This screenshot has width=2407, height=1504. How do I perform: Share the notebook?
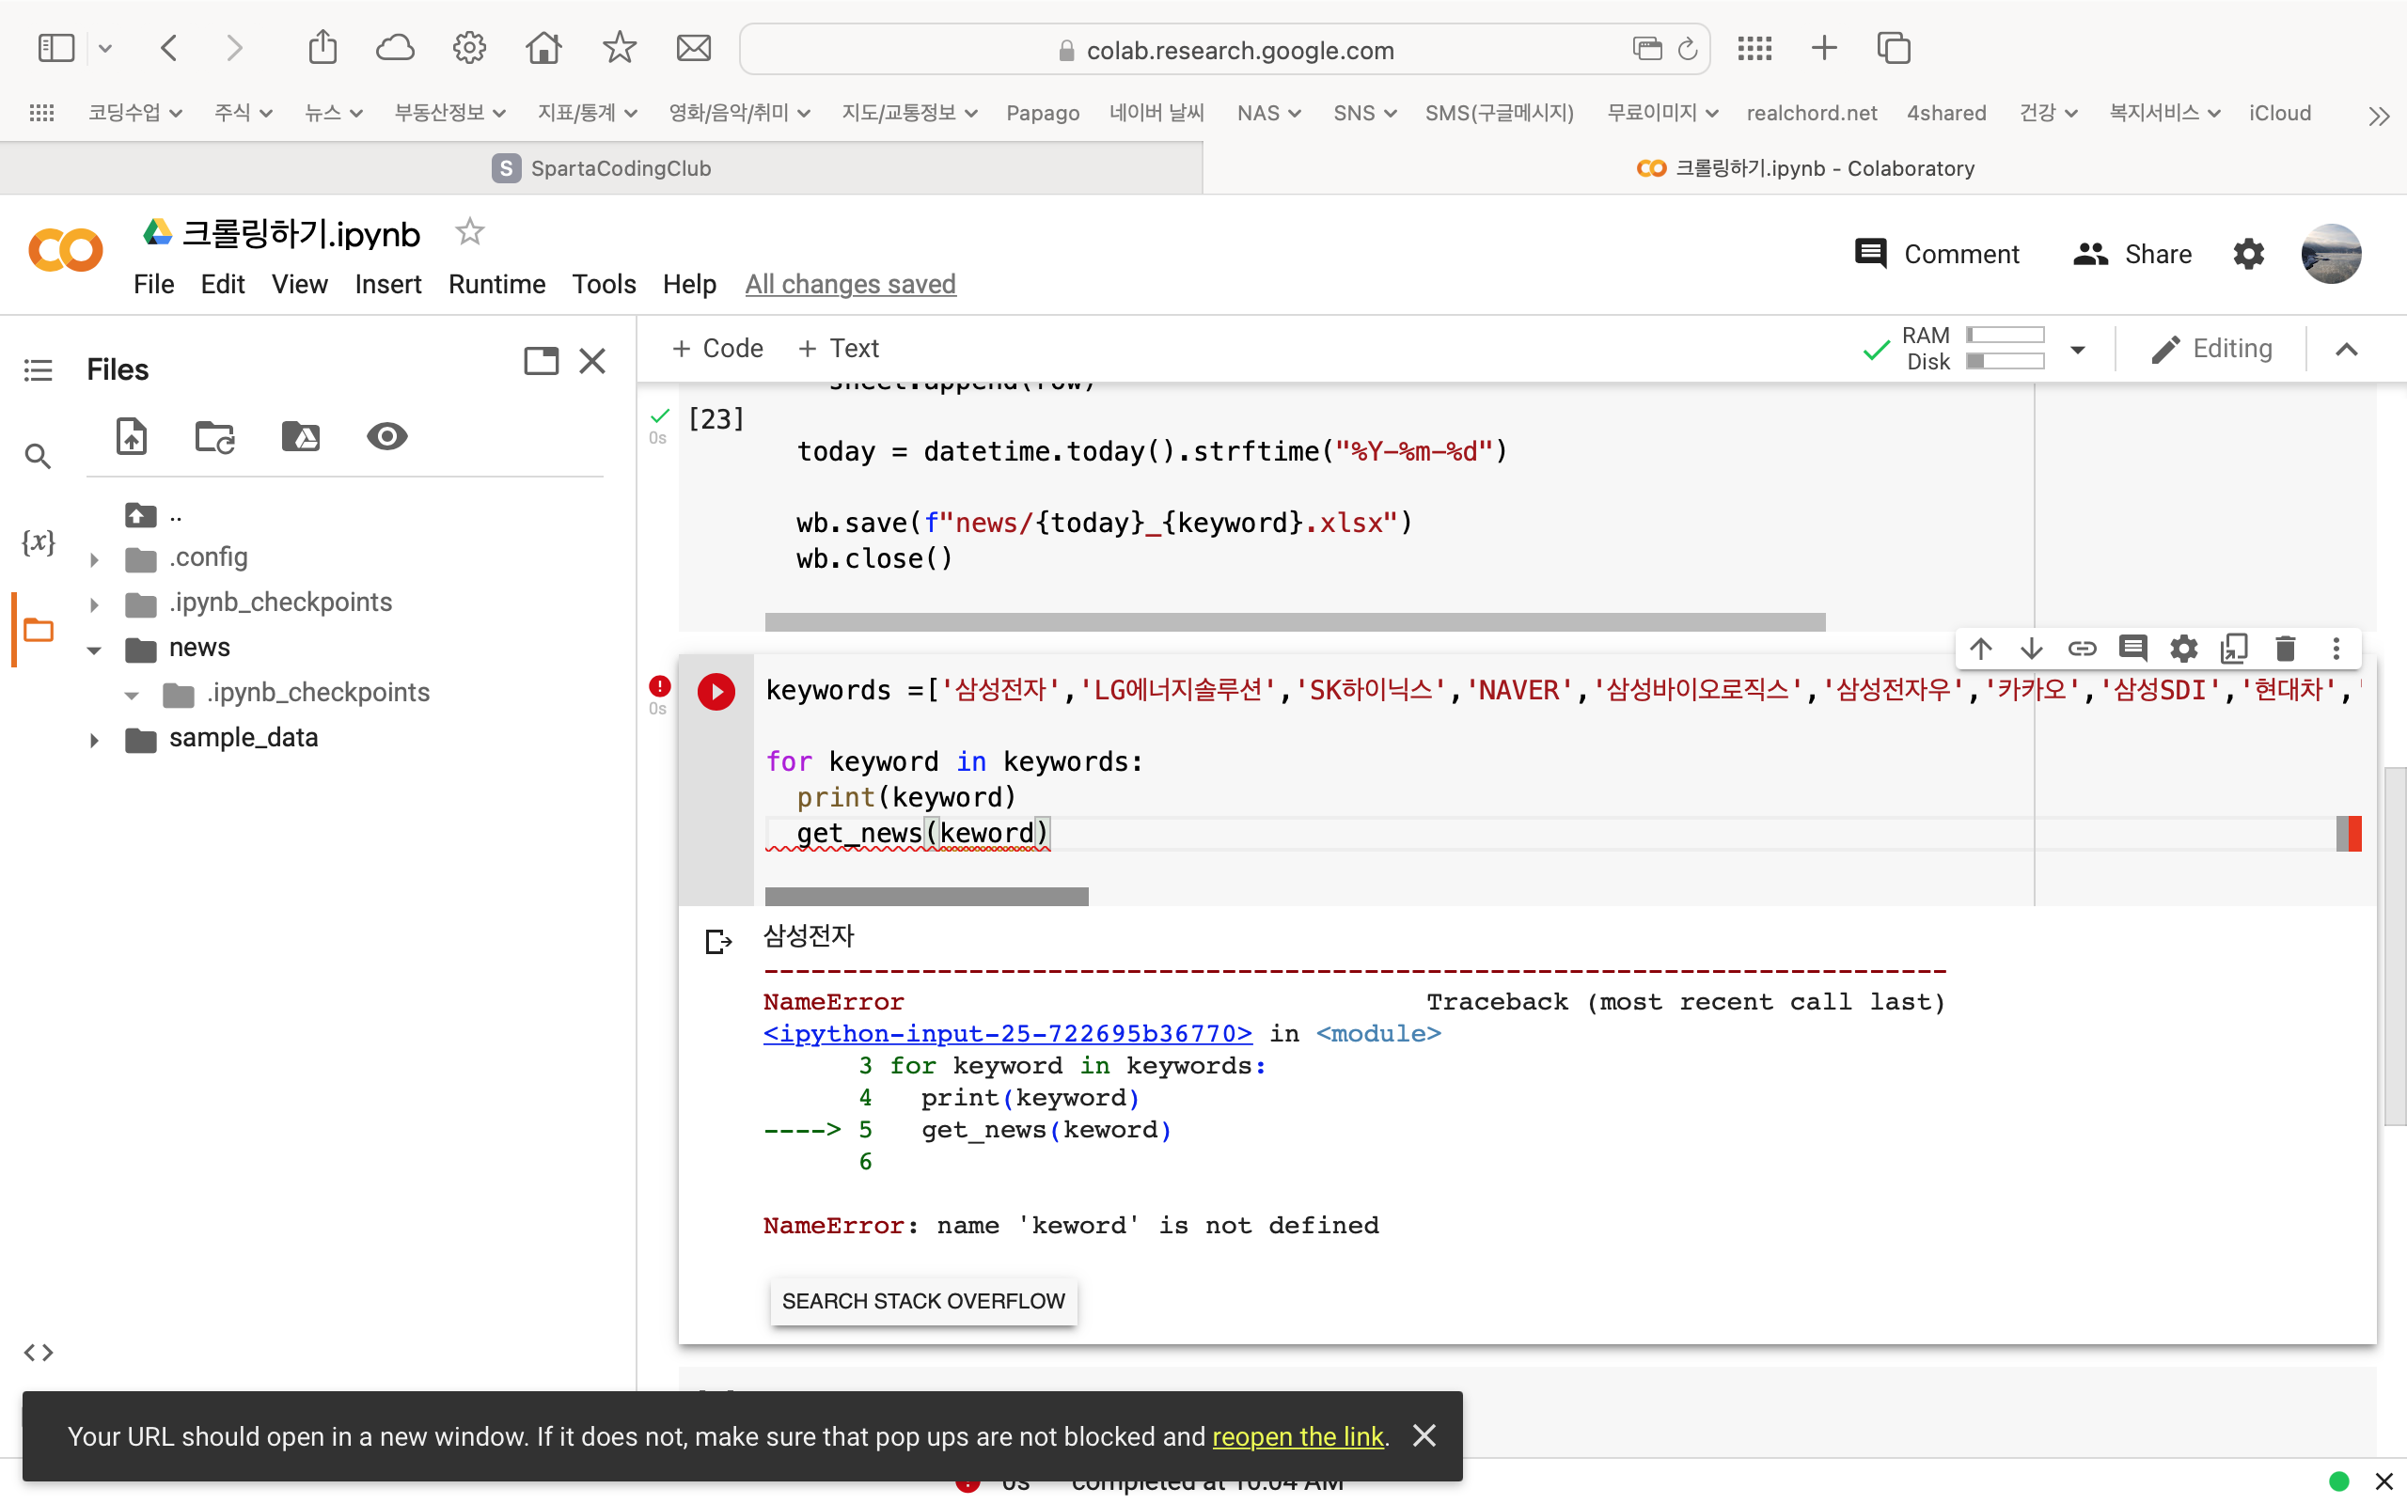(x=2132, y=254)
